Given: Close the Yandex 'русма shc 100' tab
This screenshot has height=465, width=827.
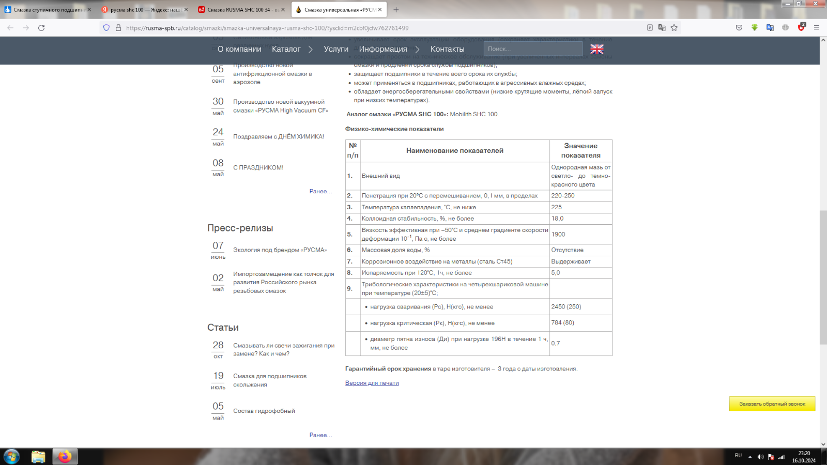Looking at the screenshot, I should click(186, 9).
